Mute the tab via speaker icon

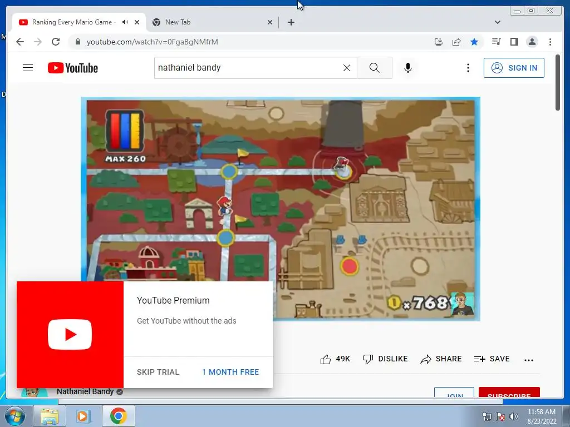point(125,22)
